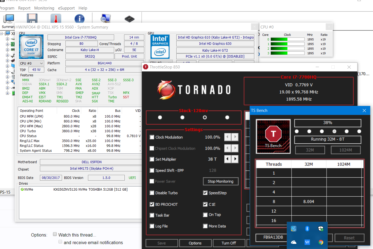
Task: Open ThrottleStop Options
Action: tap(195, 243)
